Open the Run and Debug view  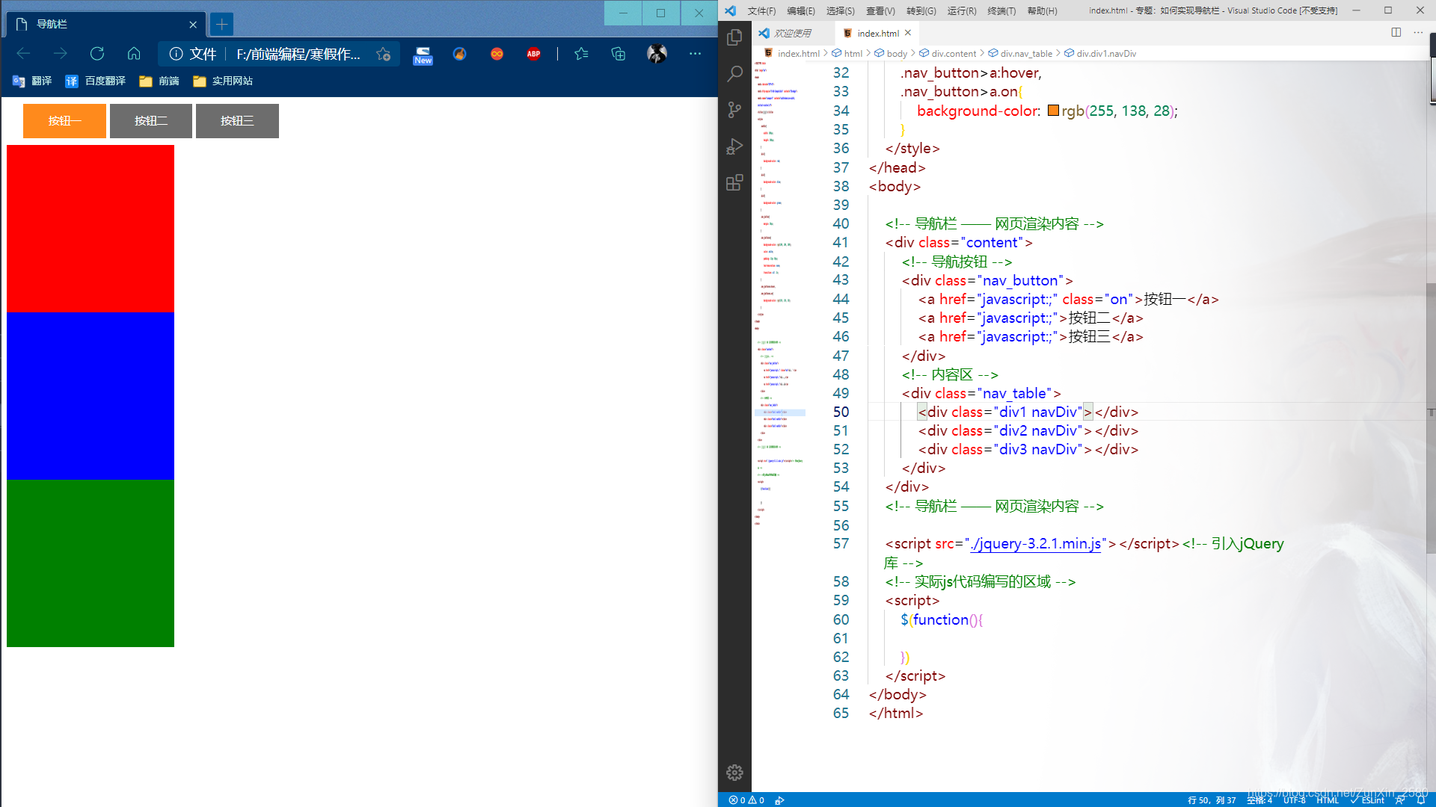coord(734,146)
